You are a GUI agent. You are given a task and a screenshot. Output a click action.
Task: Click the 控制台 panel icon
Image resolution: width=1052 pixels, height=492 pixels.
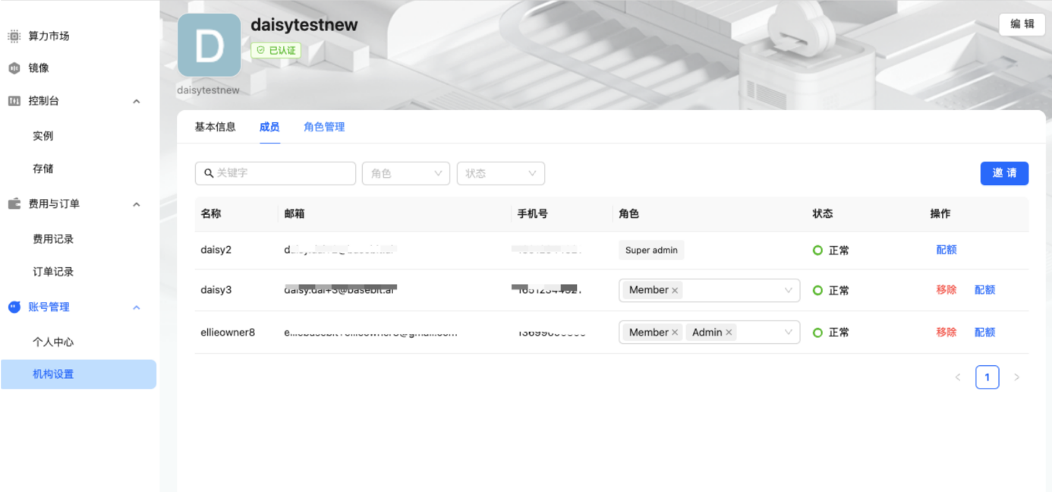(x=14, y=101)
